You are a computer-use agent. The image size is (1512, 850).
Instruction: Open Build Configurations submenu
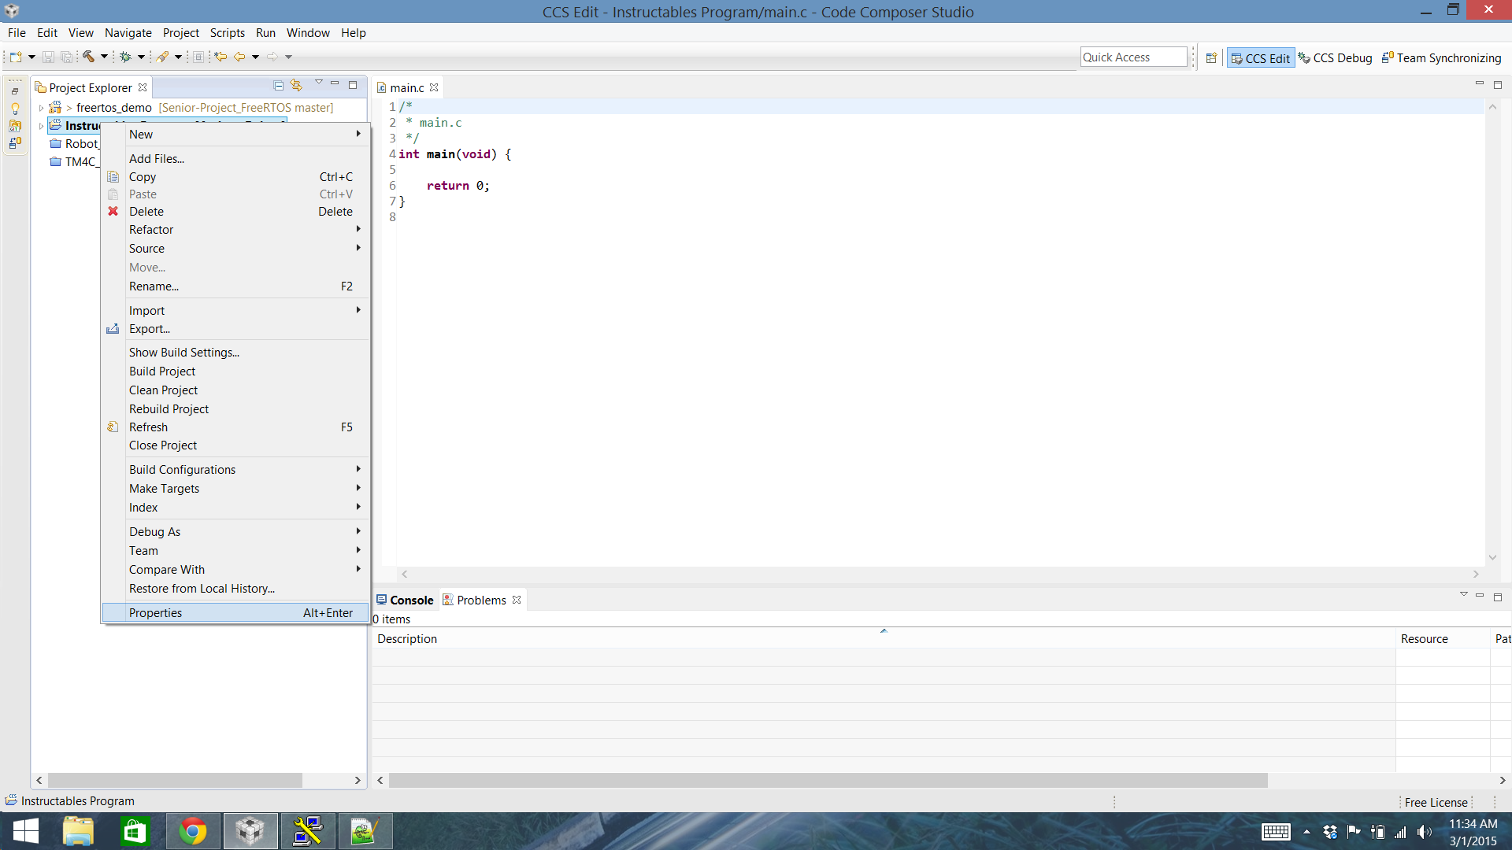[235, 470]
